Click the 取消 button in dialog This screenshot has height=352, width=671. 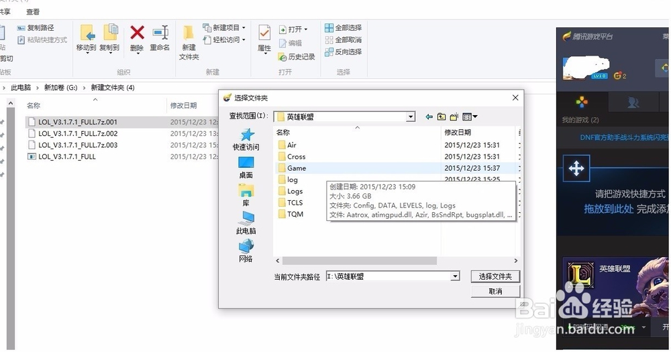pyautogui.click(x=495, y=291)
